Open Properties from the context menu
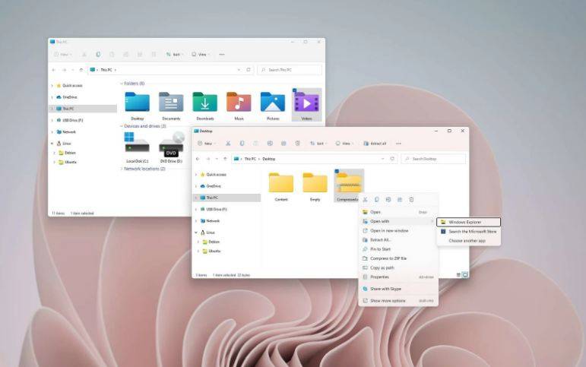Screen dimensions: 586x367 coord(398,277)
